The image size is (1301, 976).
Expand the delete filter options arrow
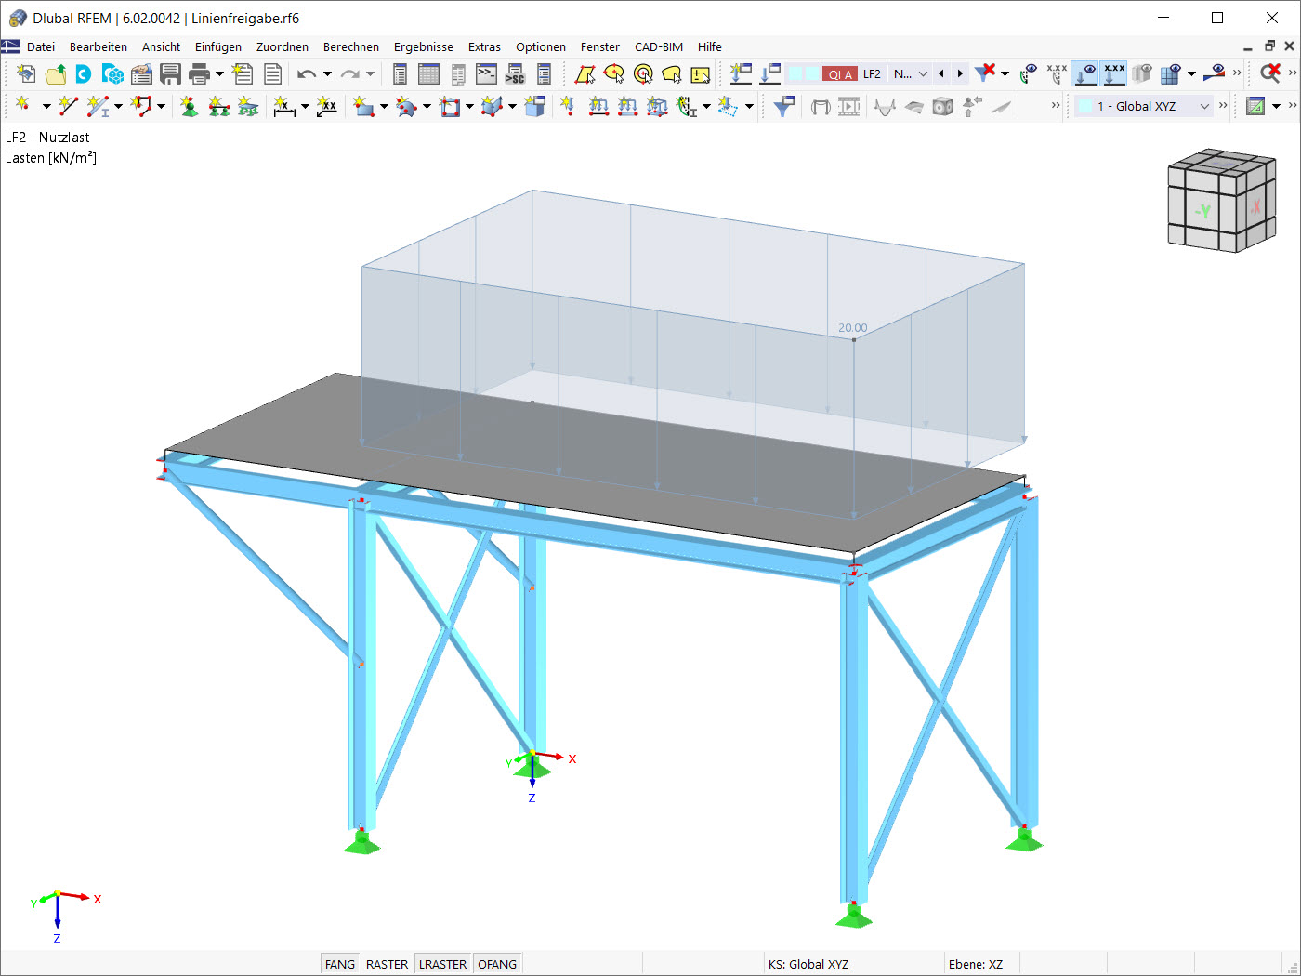pyautogui.click(x=1005, y=74)
